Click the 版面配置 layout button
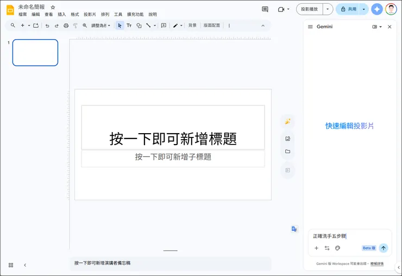The width and height of the screenshot is (402, 276). [212, 26]
